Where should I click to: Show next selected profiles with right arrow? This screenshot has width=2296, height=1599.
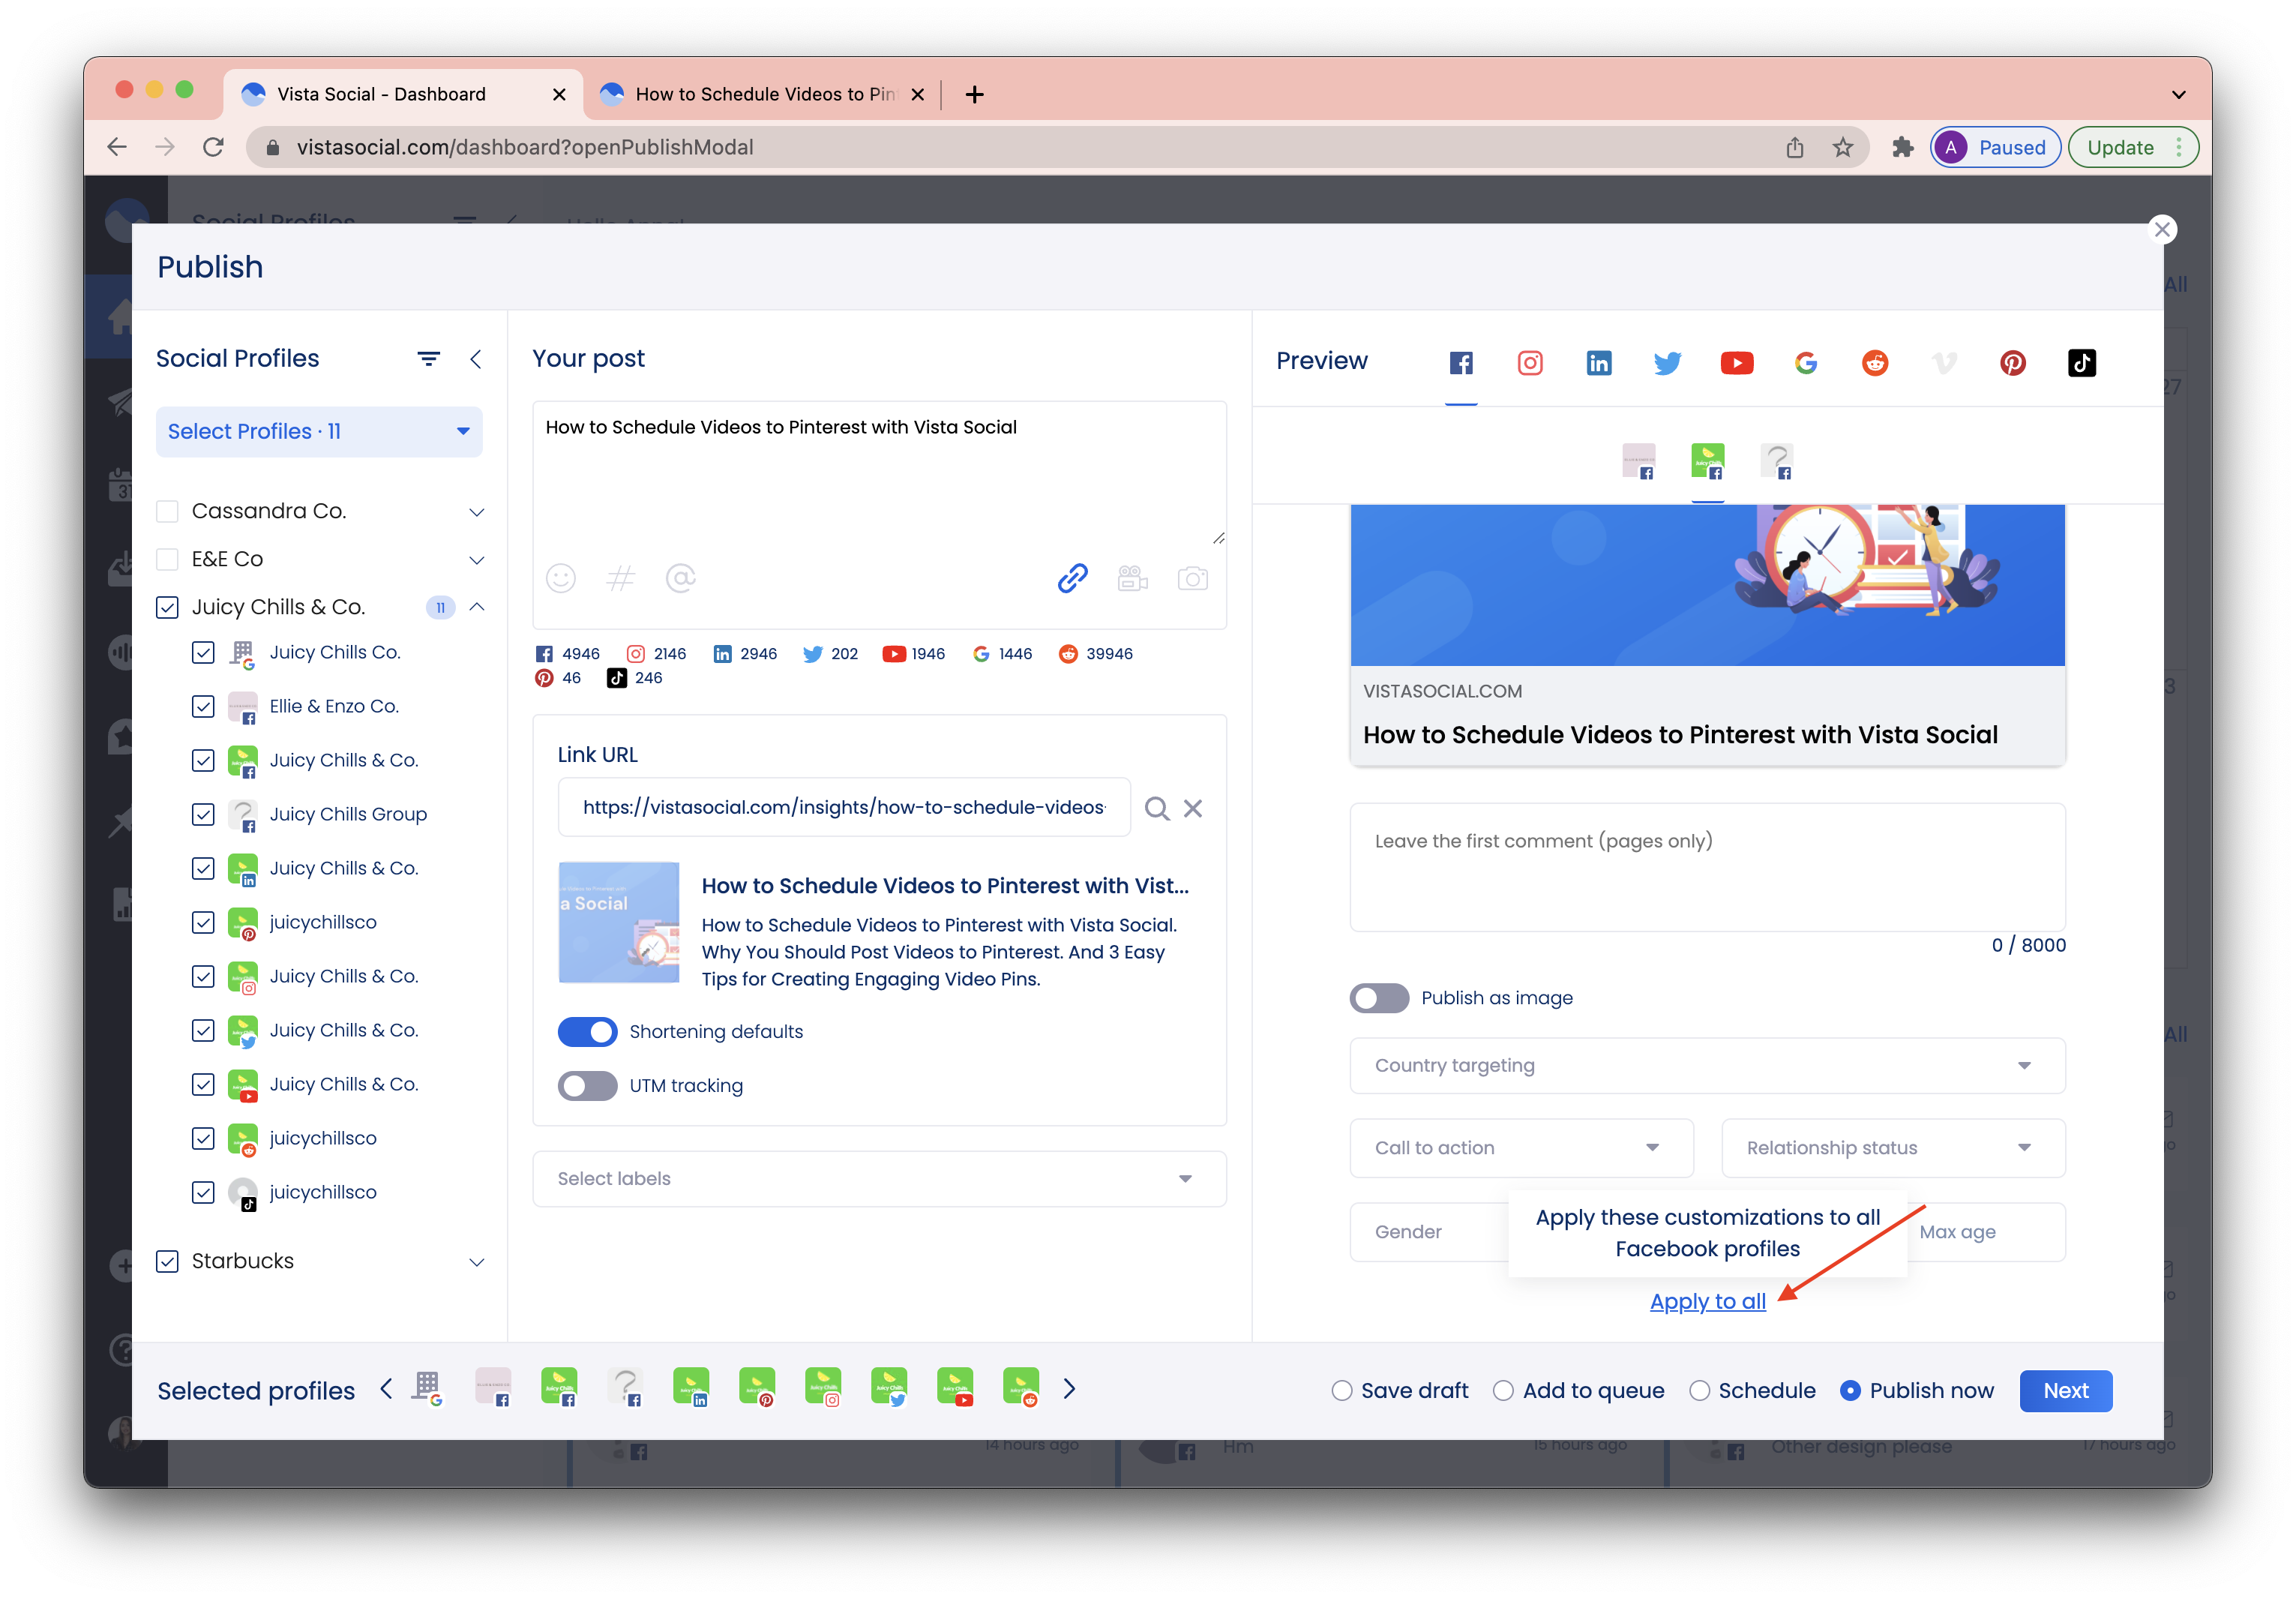[1068, 1389]
